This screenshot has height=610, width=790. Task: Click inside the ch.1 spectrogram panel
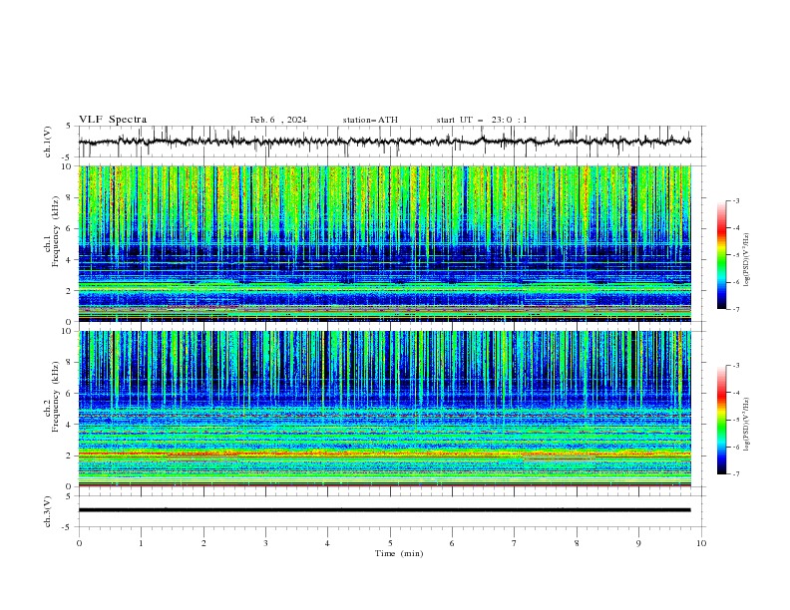click(385, 243)
